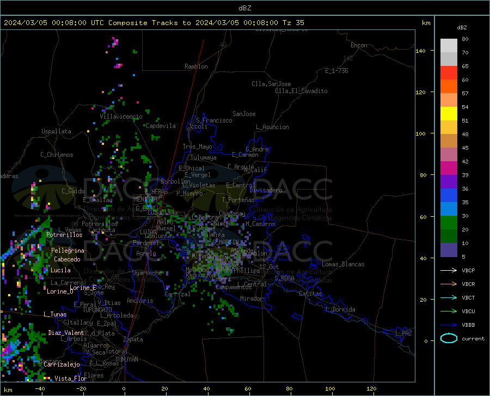This screenshot has width=490, height=396.
Task: Click the SanJose map label
Action: (x=244, y=114)
